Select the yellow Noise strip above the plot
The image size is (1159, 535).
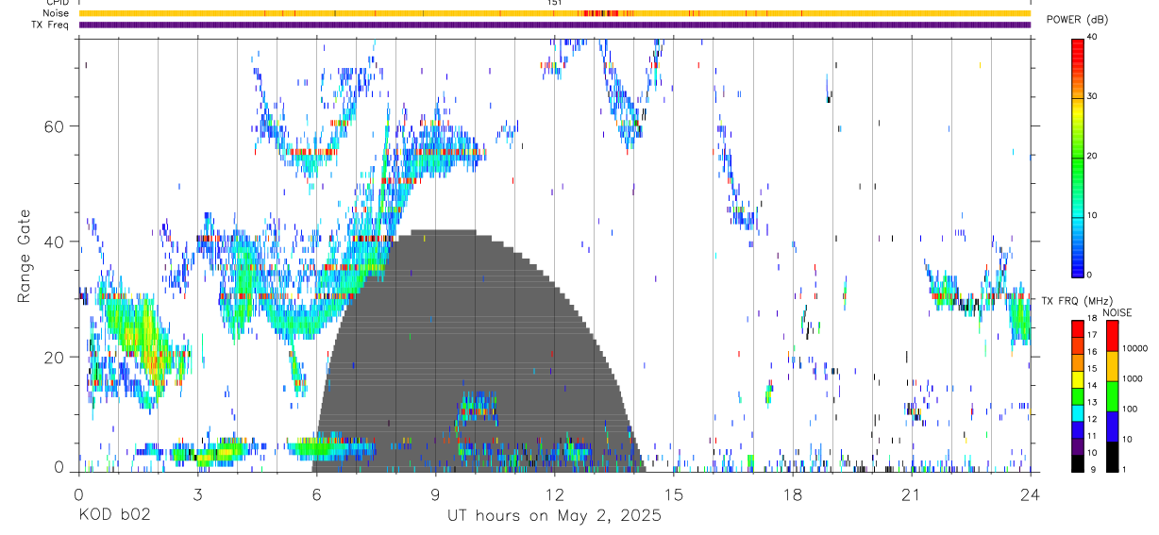point(554,13)
